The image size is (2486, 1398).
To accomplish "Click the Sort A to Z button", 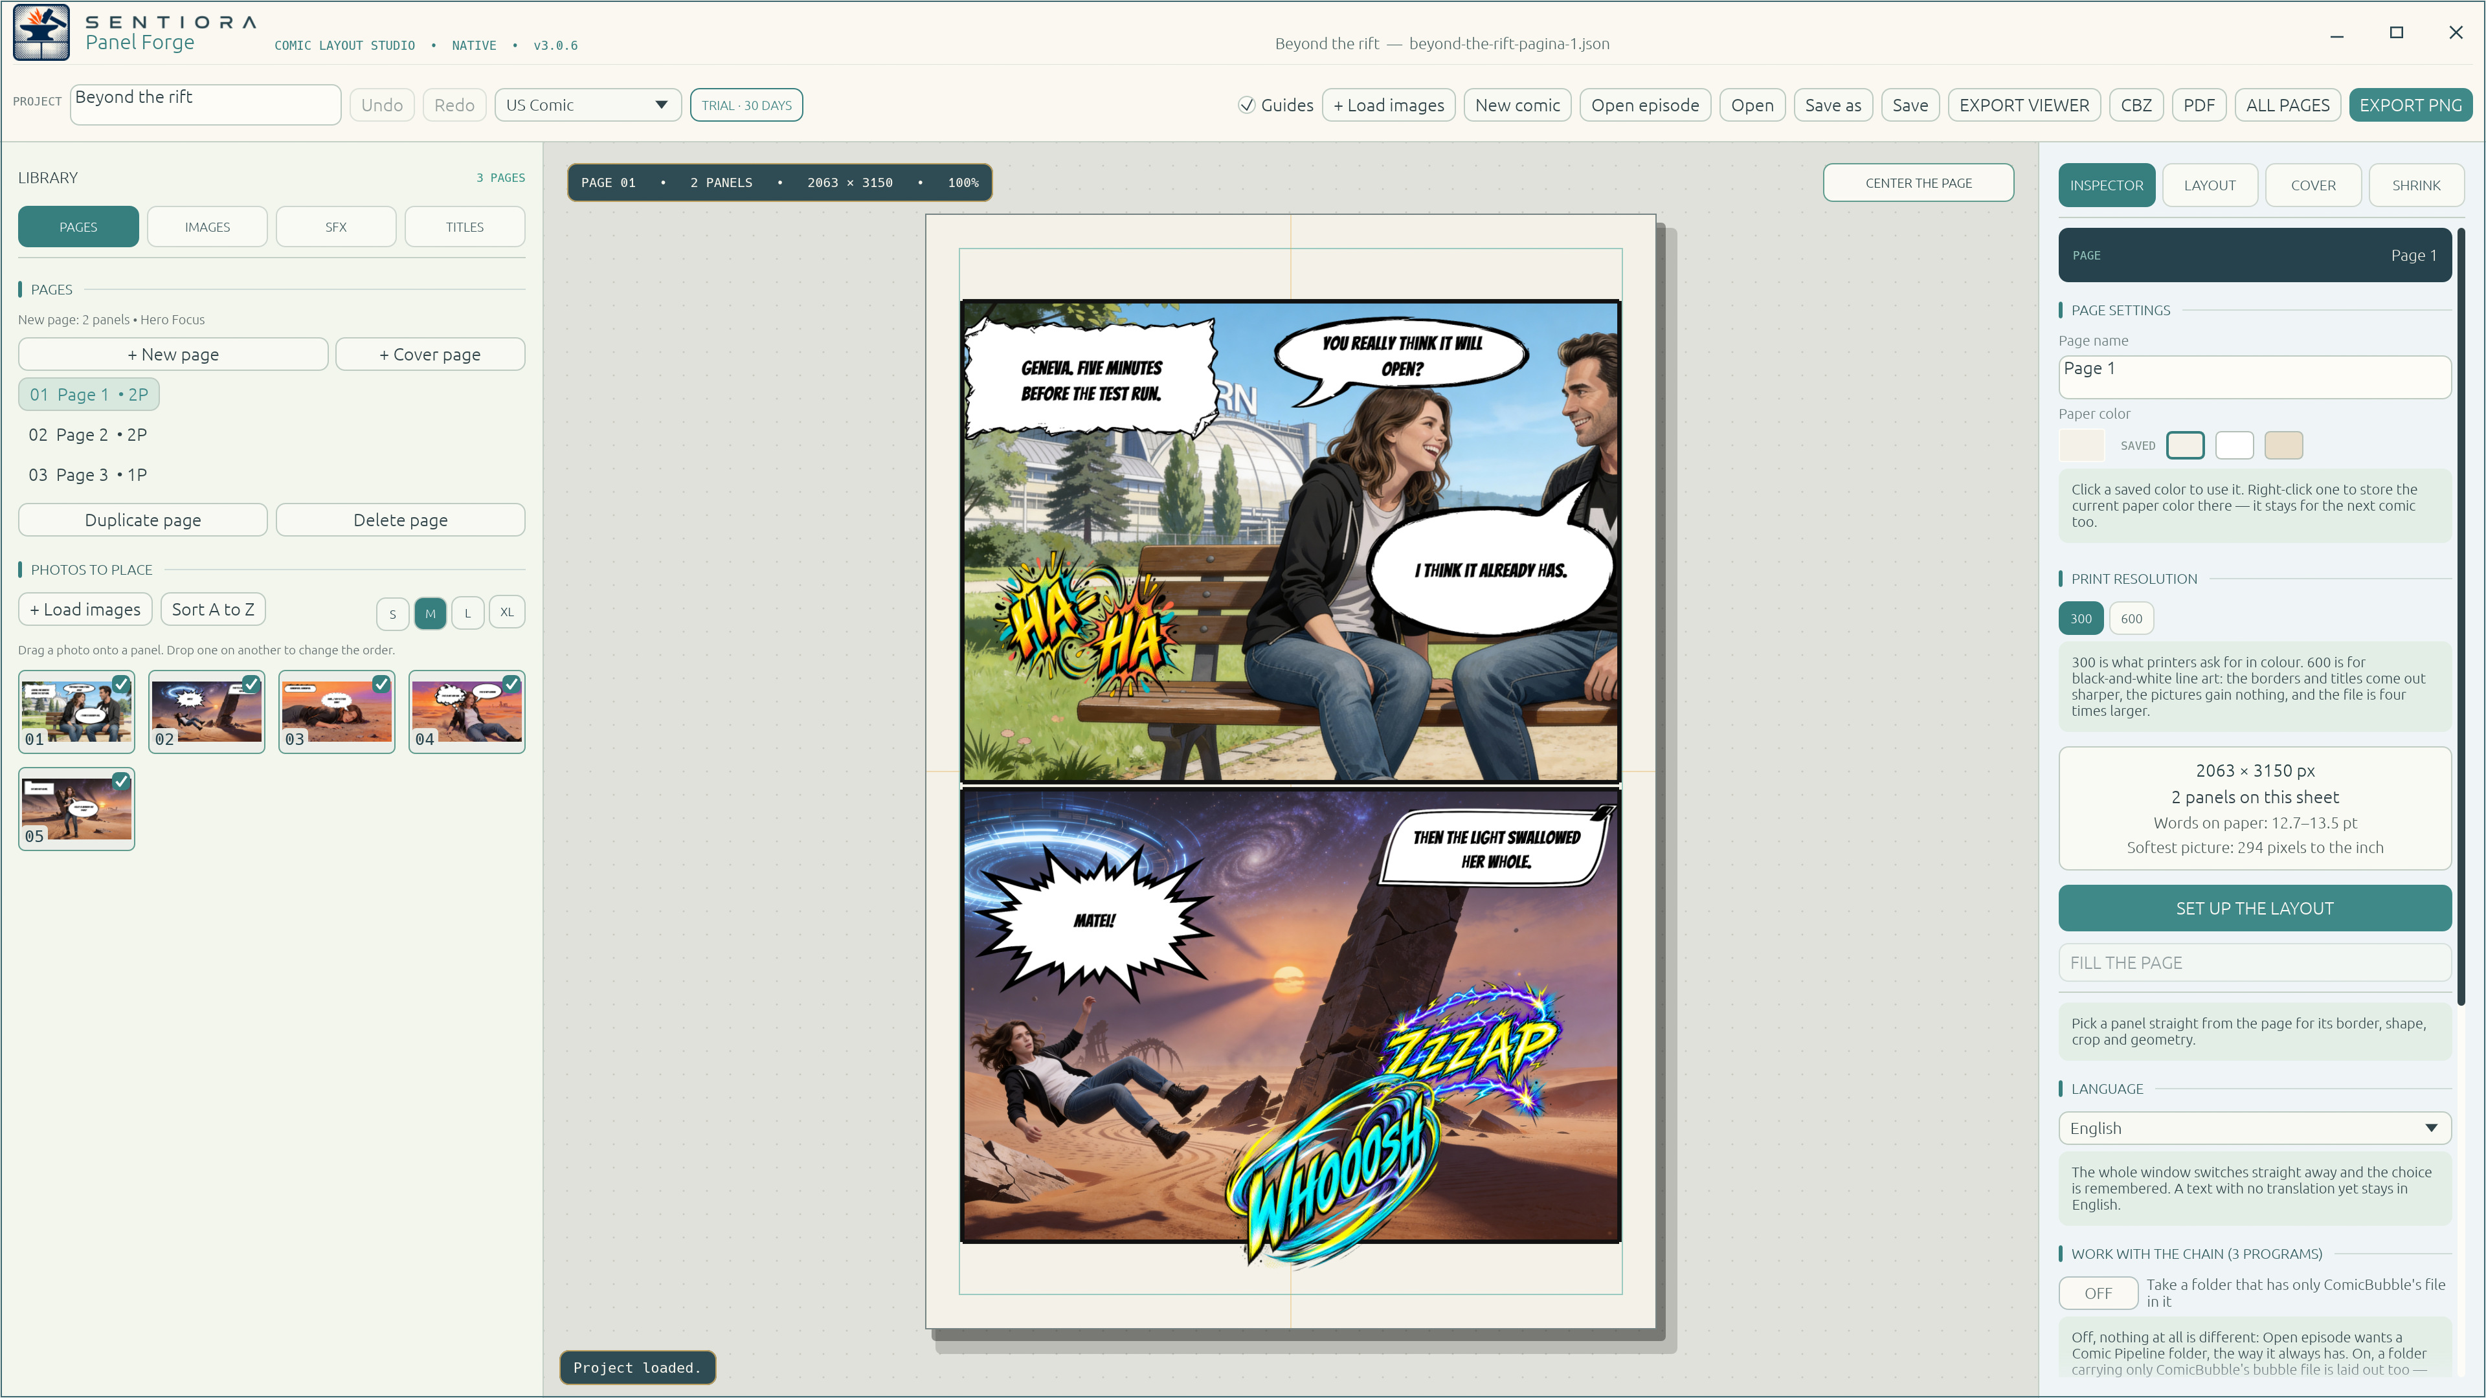I will (212, 609).
